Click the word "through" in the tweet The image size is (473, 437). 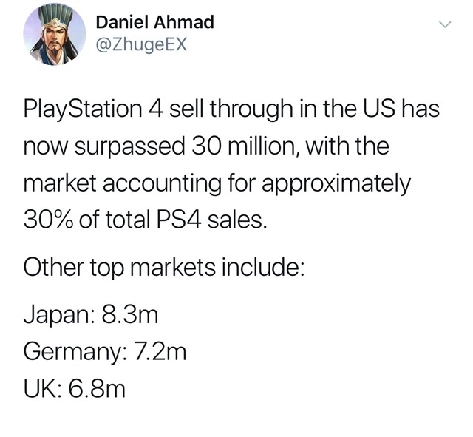pos(251,109)
